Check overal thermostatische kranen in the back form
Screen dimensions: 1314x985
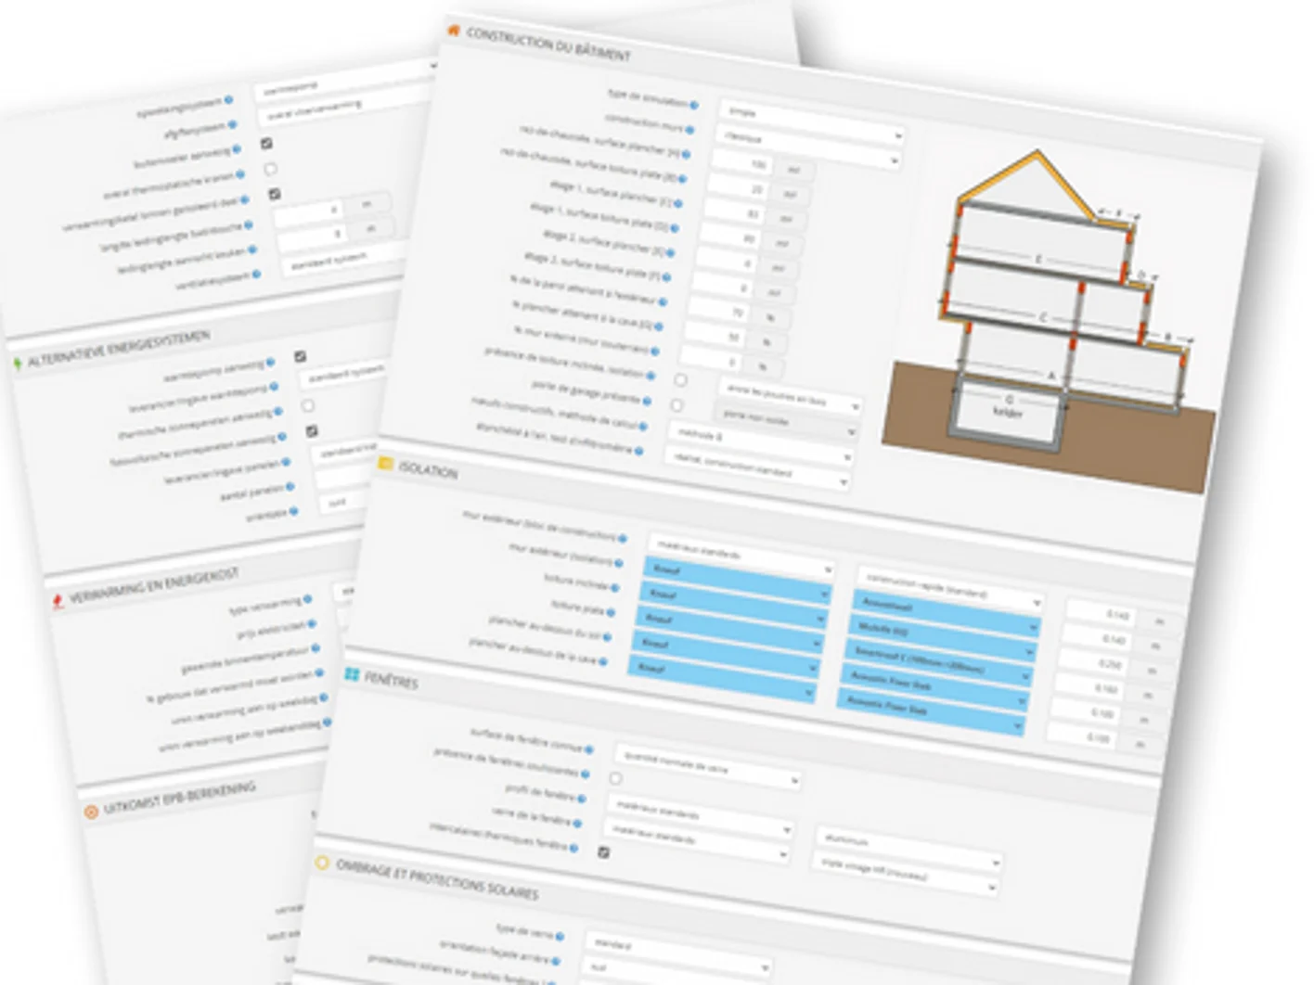click(x=271, y=169)
